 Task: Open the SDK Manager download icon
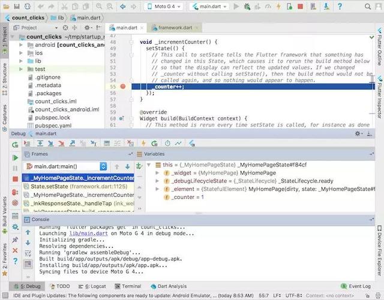pyautogui.click(x=326, y=7)
